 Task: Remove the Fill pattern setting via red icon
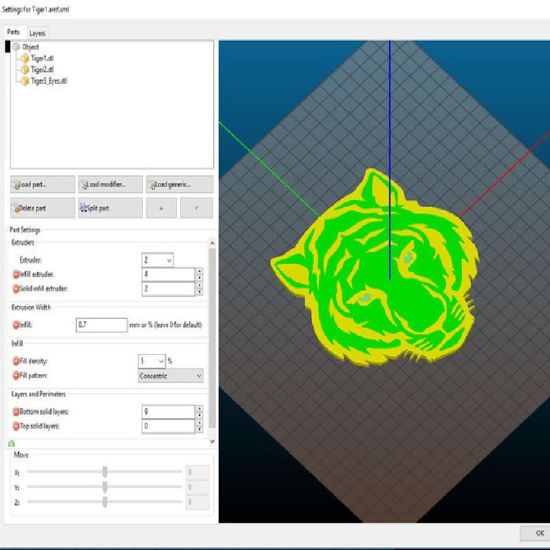coord(16,376)
